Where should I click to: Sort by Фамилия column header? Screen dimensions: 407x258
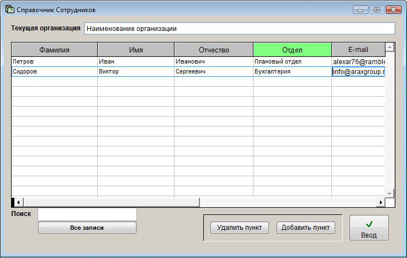pyautogui.click(x=55, y=50)
